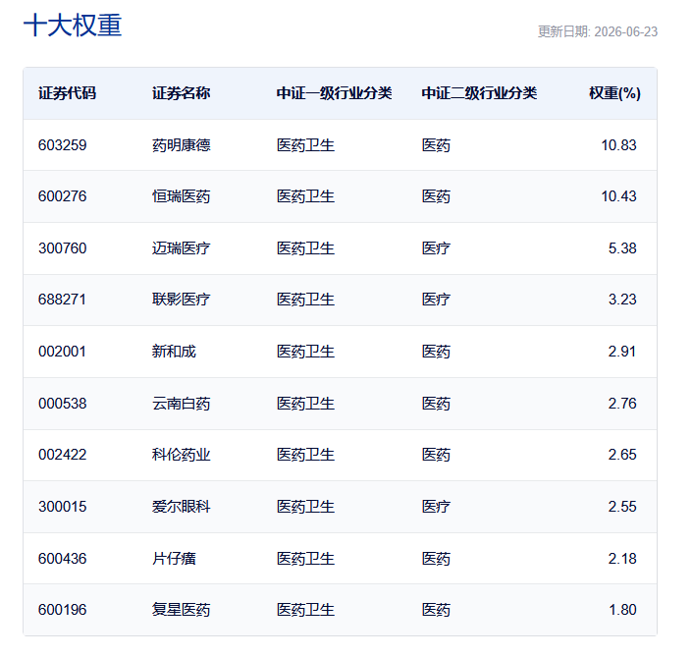
Task: Click 医药 in the 科伦药业 row
Action: [436, 456]
